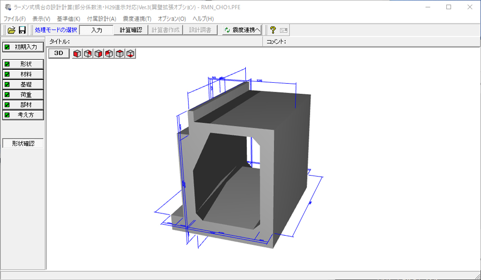
Task: Click the 形状確認 button
Action: [23, 143]
